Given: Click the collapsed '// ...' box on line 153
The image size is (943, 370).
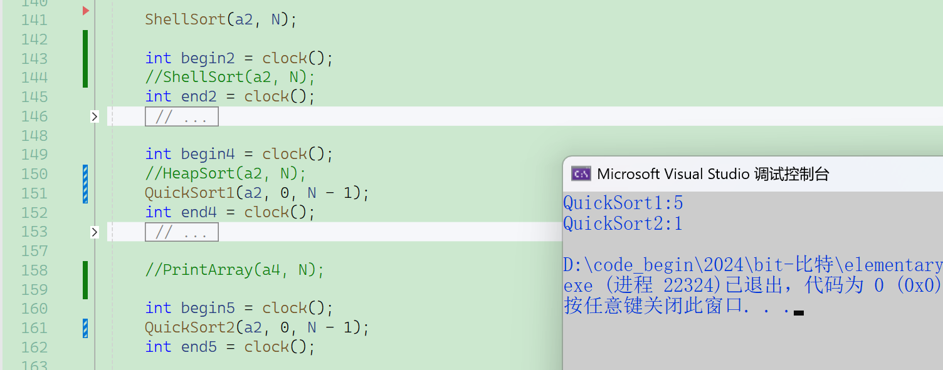Looking at the screenshot, I should coord(182,232).
